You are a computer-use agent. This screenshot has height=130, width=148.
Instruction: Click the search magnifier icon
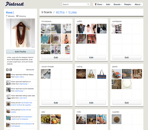[88, 4]
